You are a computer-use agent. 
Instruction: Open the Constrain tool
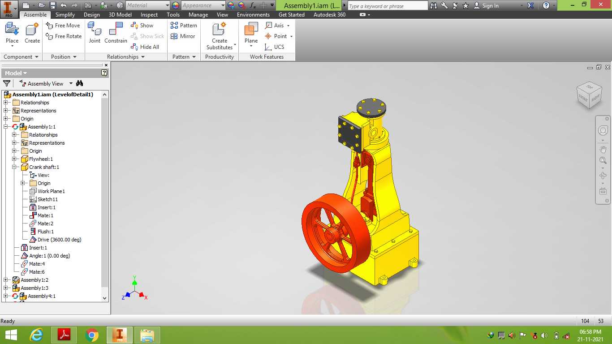pyautogui.click(x=116, y=33)
